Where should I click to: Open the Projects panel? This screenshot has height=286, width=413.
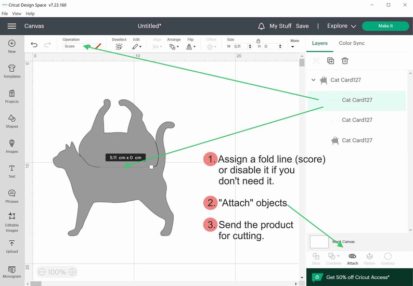pos(12,96)
